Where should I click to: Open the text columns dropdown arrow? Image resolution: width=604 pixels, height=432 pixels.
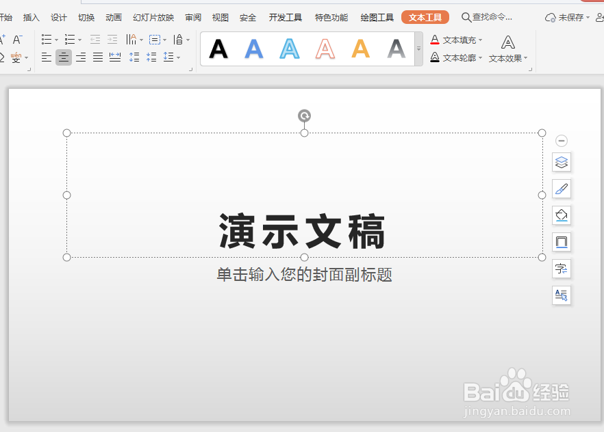141,40
